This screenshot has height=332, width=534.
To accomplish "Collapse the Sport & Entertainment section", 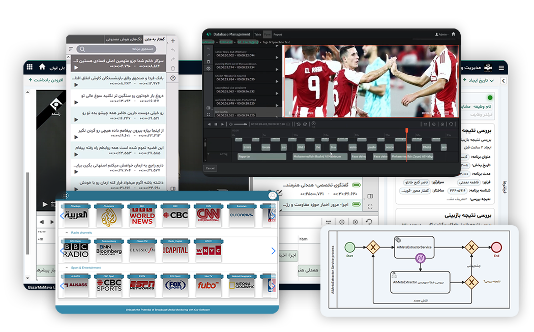I will [67, 267].
